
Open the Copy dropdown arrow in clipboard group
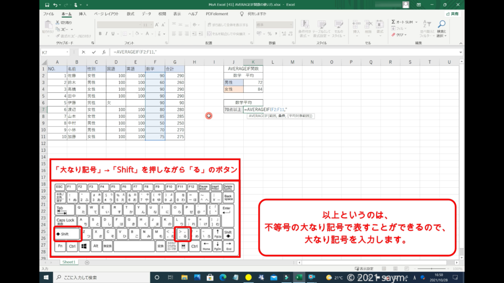point(73,29)
